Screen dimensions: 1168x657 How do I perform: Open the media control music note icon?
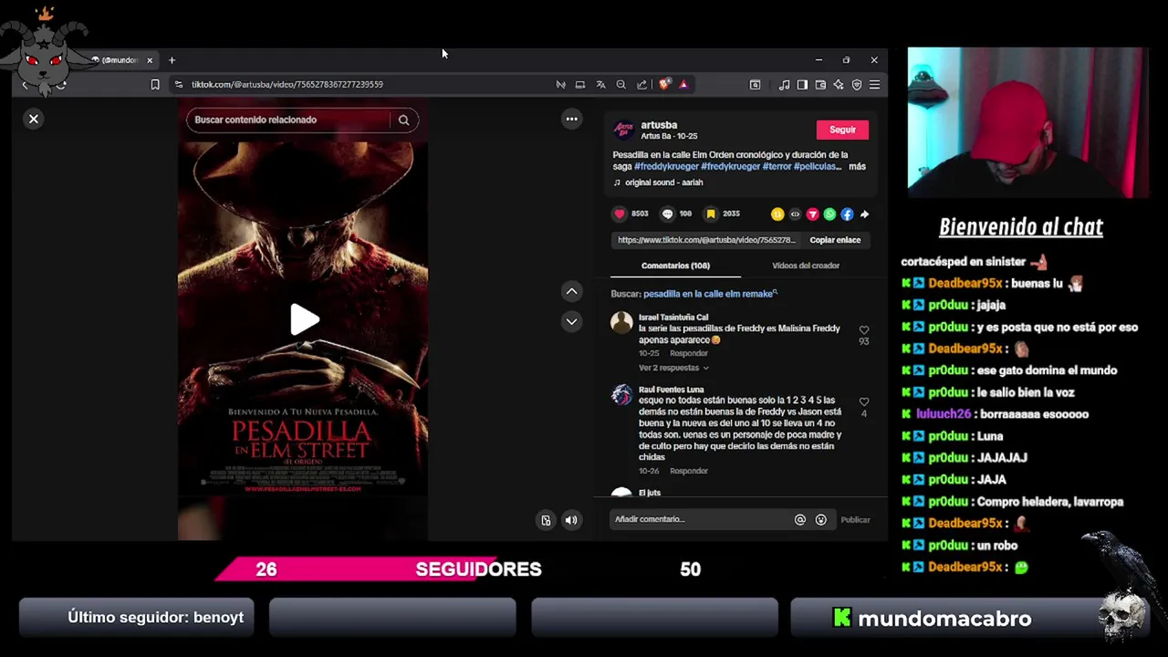click(784, 85)
